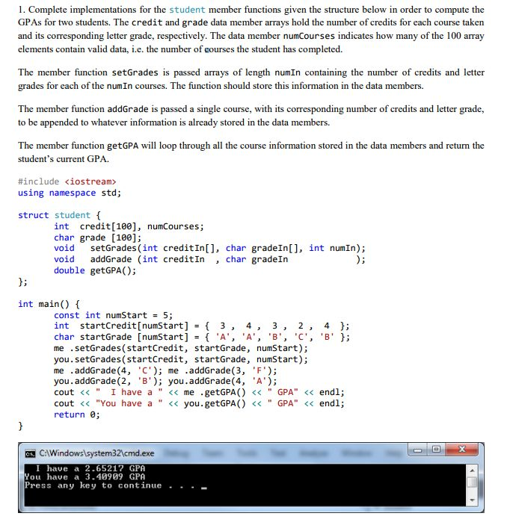The height and width of the screenshot is (525, 510).
Task: Click the "double getGPA();" prototype
Action: (x=95, y=270)
